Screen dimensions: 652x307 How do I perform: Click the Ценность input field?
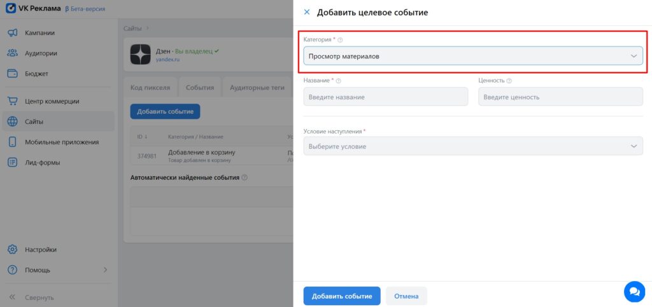tap(560, 97)
